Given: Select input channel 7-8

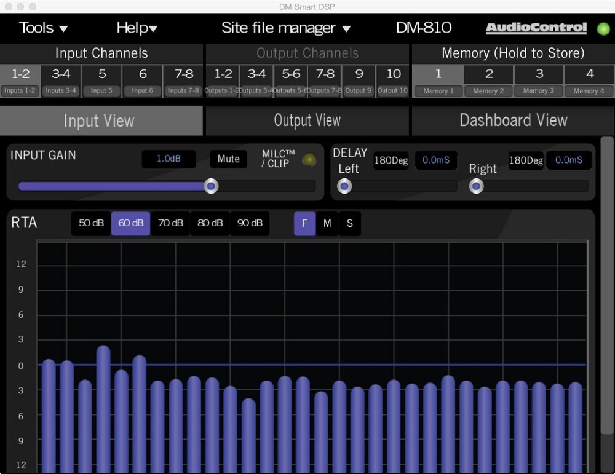Looking at the screenshot, I should click(183, 81).
